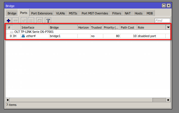This screenshot has height=113, width=179.
Task: Sort by the Interface column header
Action: (x=35, y=27)
